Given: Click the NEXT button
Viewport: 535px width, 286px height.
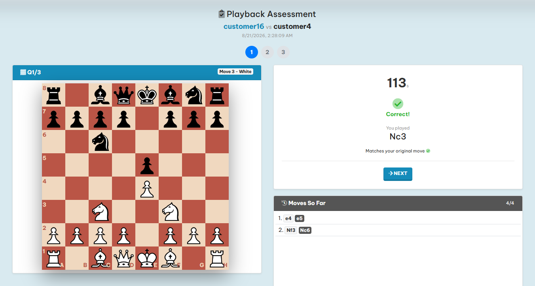Looking at the screenshot, I should (x=398, y=174).
